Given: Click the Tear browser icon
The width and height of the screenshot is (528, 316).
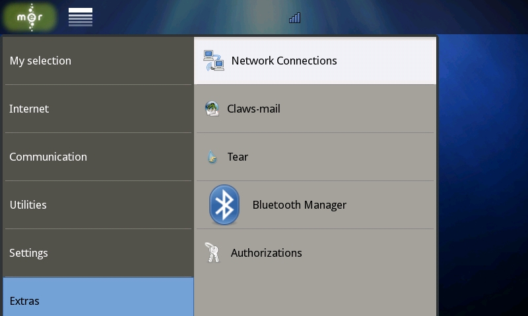Looking at the screenshot, I should [x=212, y=157].
